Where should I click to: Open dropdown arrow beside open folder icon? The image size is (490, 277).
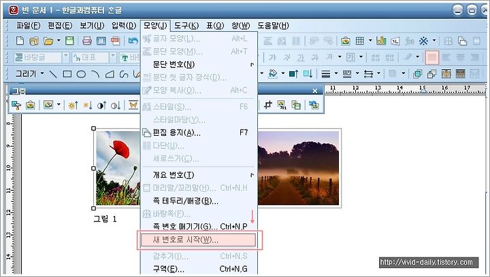pyautogui.click(x=59, y=41)
